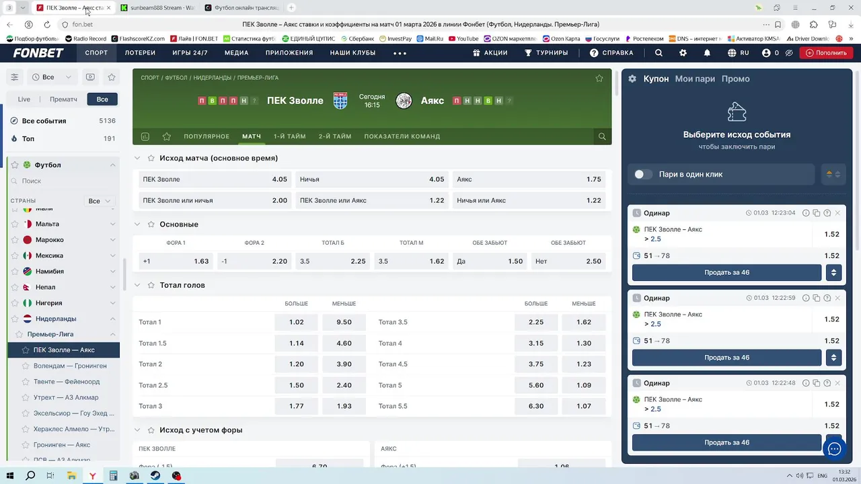This screenshot has width=861, height=484.
Task: Select Твенте — Фейеноорд match
Action: 67,382
